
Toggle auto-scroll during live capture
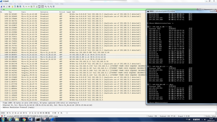click(x=39, y=7)
